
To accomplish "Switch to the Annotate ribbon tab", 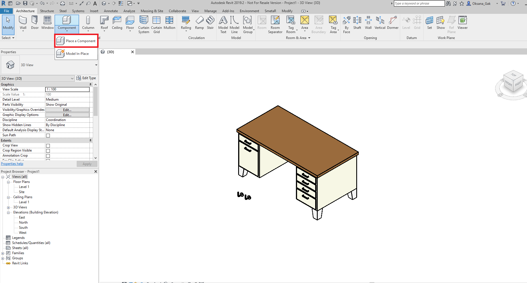I will 111,11.
